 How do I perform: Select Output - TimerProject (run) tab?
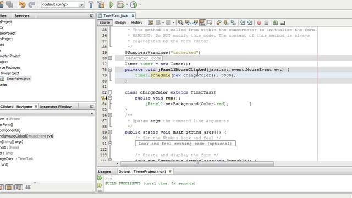pyautogui.click(x=142, y=171)
